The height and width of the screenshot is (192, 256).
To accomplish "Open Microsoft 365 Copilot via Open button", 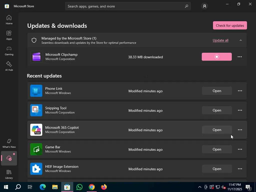I will pos(217,130).
